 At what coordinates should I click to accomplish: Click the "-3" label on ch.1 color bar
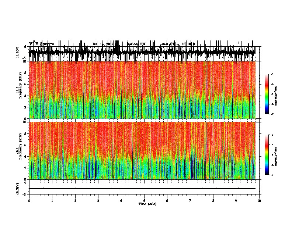point(272,74)
